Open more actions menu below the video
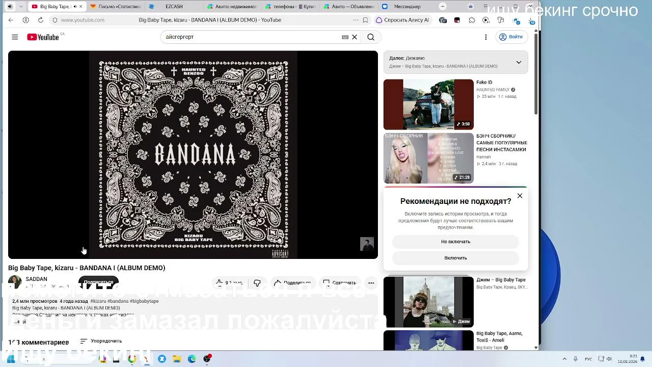The width and height of the screenshot is (652, 367). (x=371, y=283)
